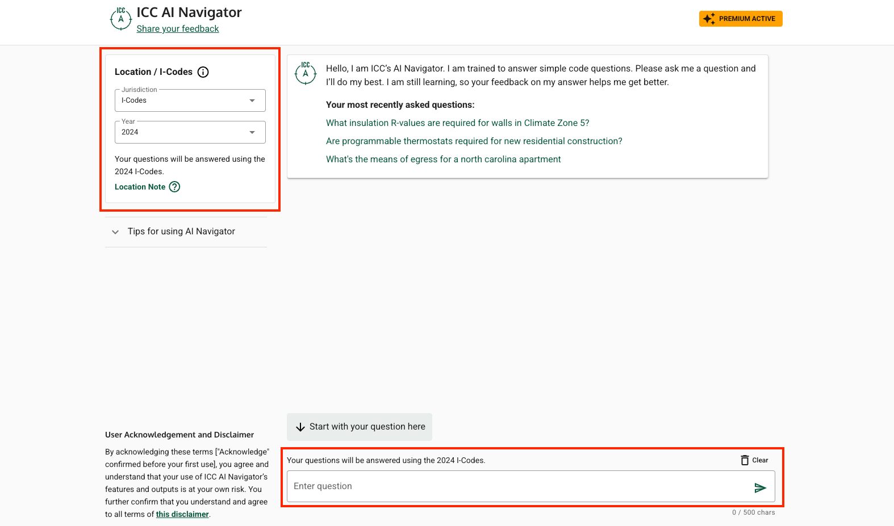This screenshot has width=894, height=526.
Task: Click the Location Note help icon
Action: [x=175, y=187]
